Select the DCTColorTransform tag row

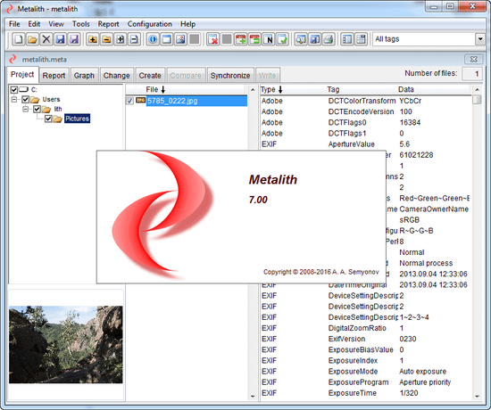click(365, 101)
